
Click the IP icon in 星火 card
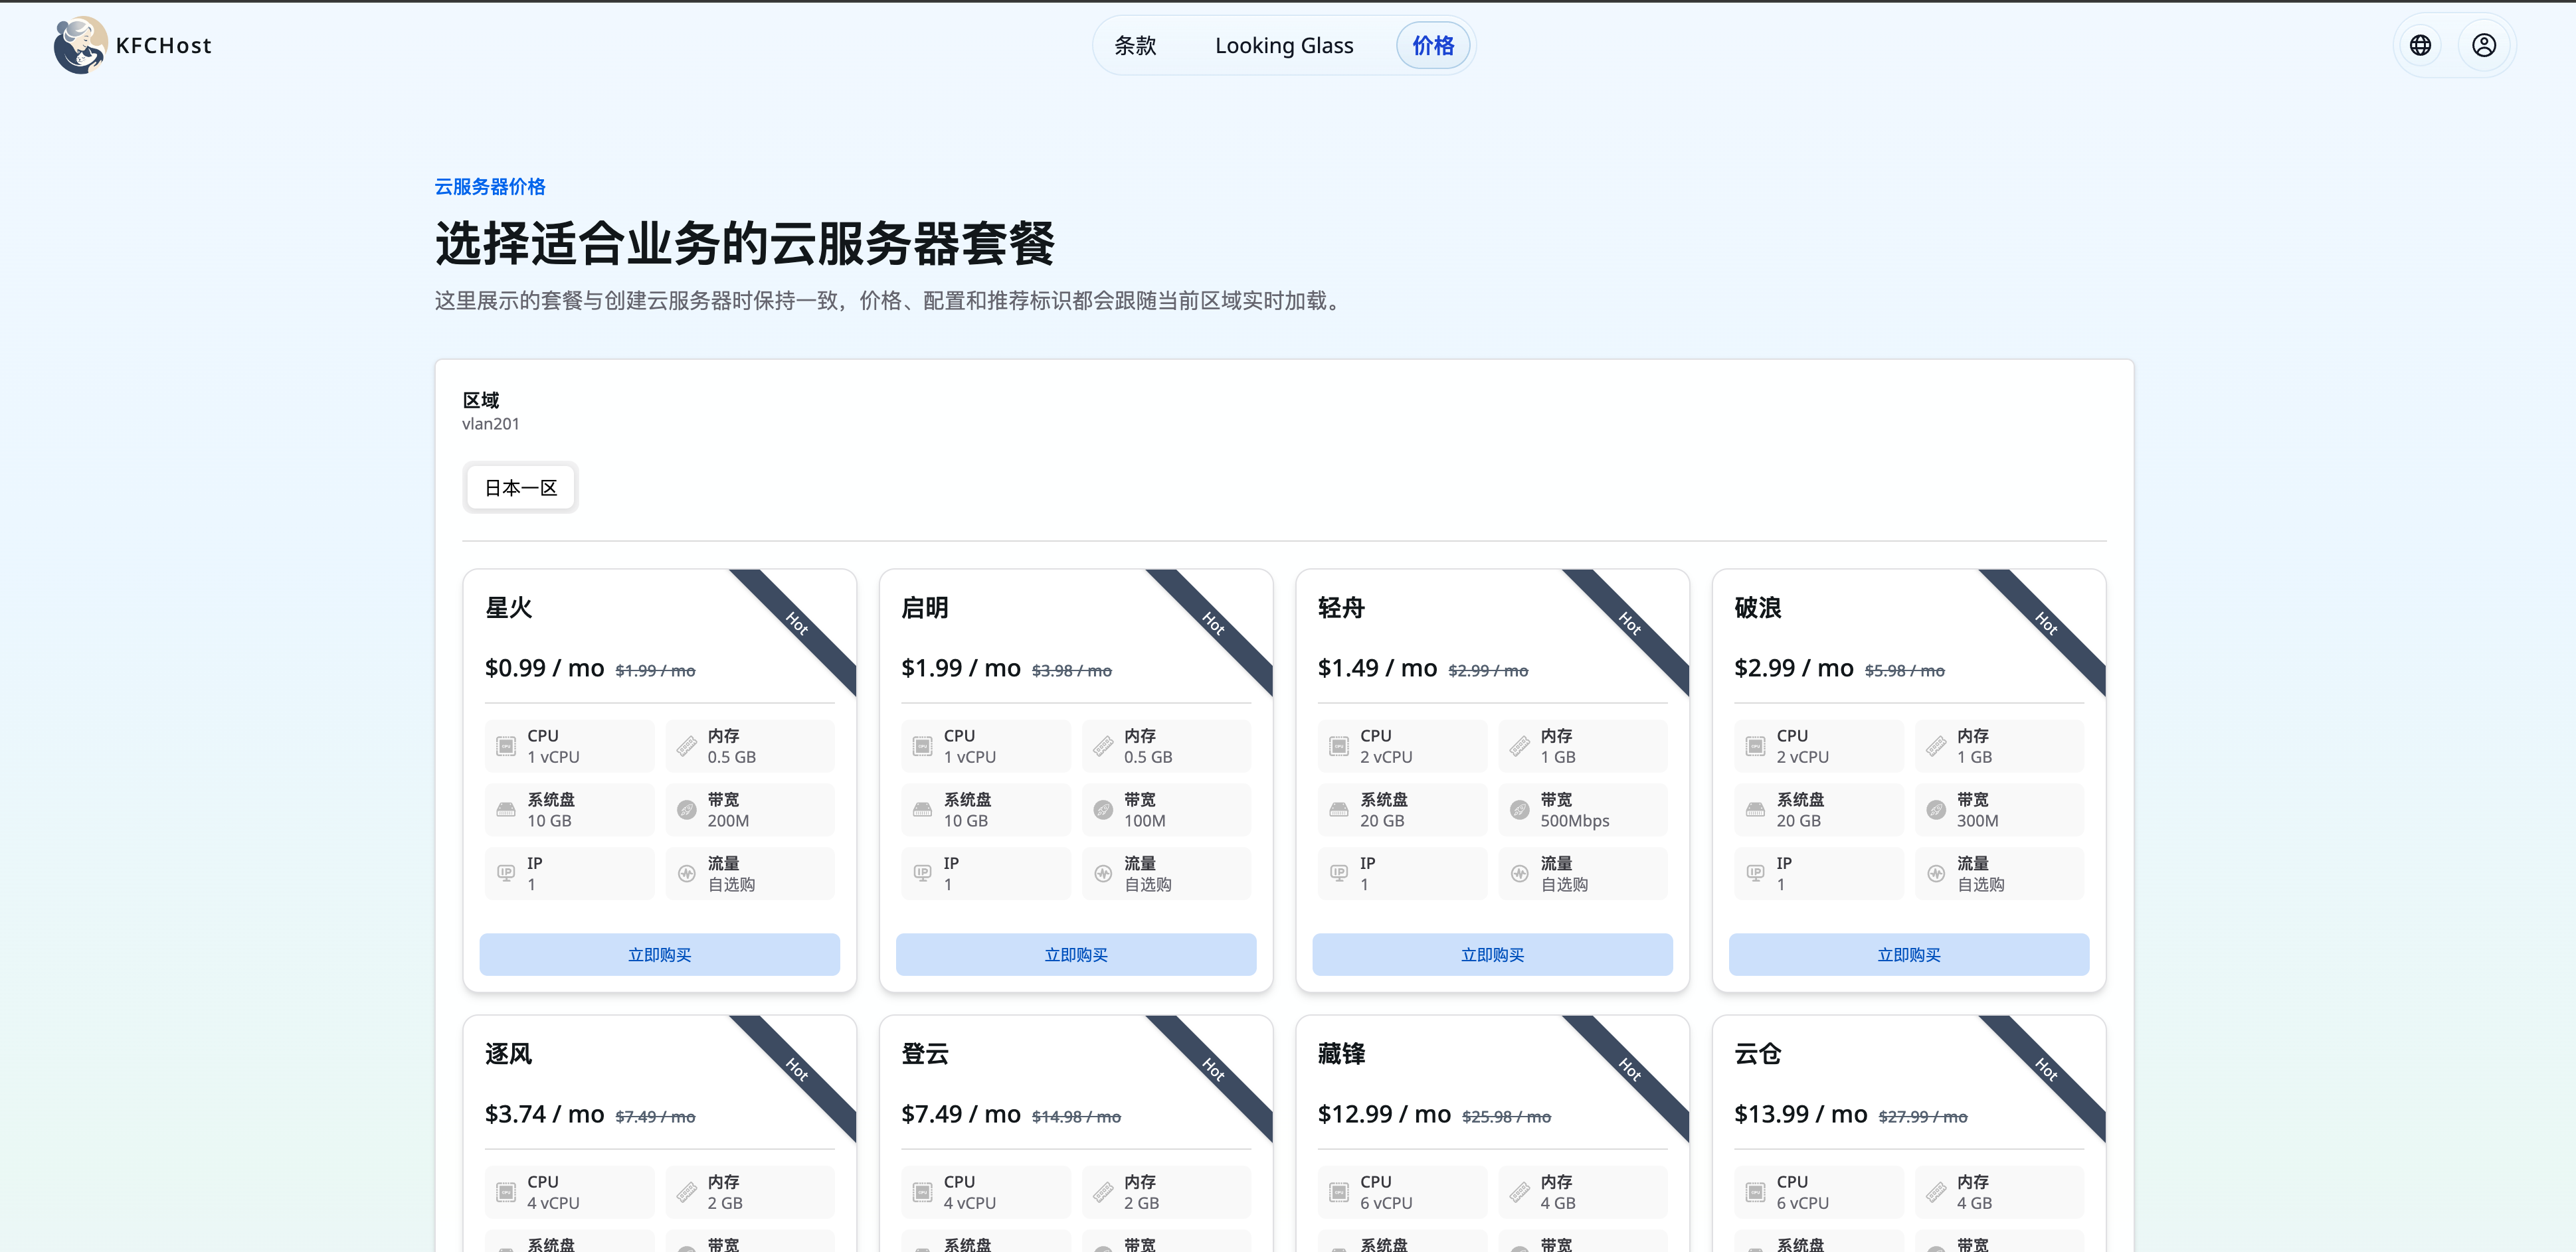tap(506, 874)
